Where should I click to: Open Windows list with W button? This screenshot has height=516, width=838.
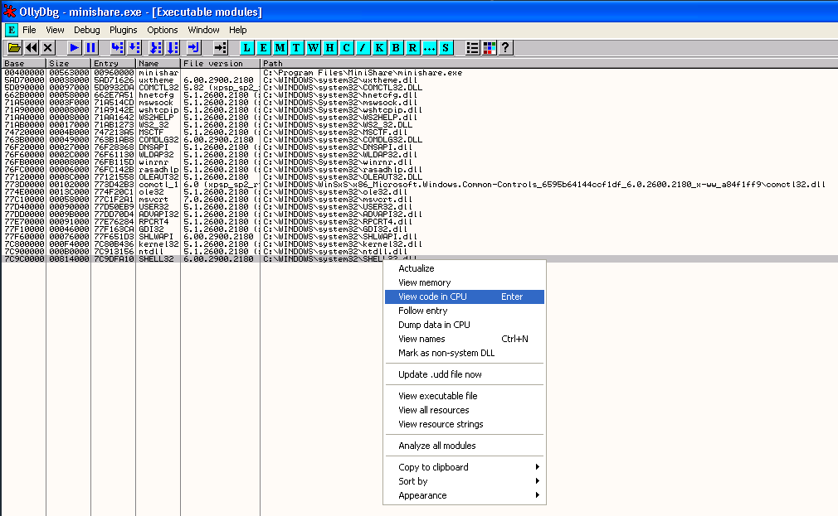313,48
